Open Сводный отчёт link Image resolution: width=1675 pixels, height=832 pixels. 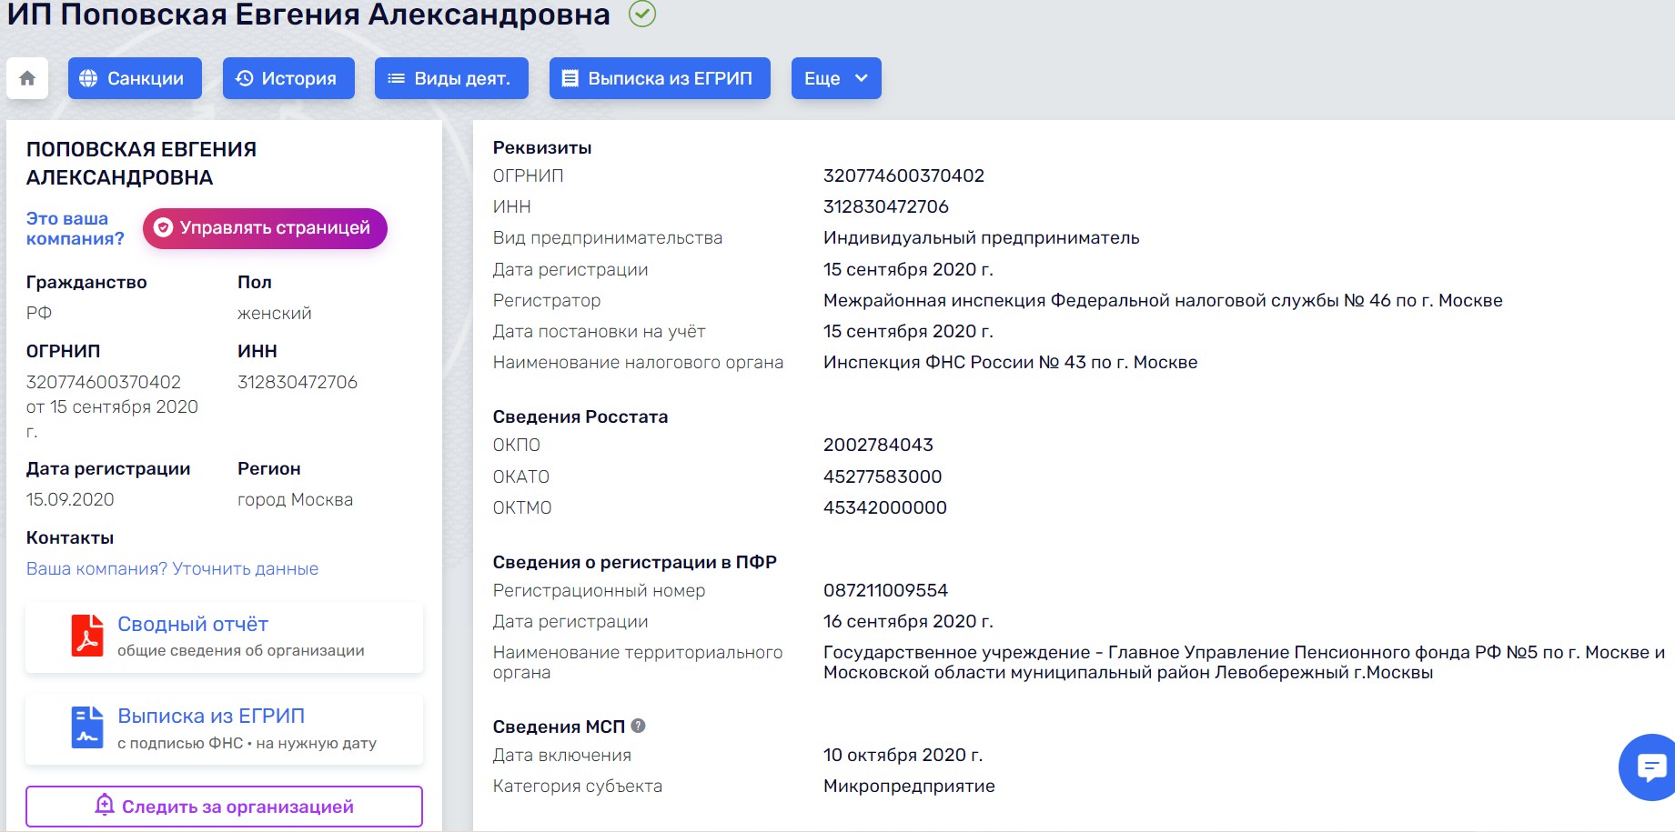tap(193, 624)
